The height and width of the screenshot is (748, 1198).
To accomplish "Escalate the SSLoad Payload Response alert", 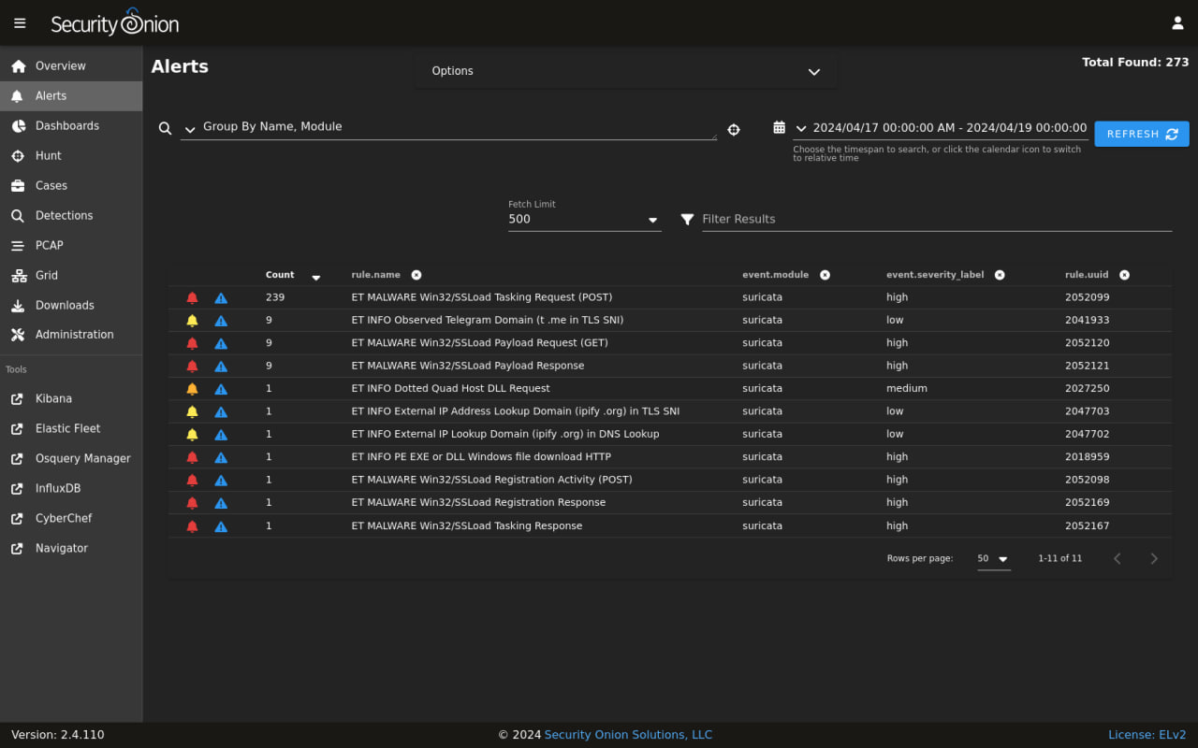I will point(221,367).
